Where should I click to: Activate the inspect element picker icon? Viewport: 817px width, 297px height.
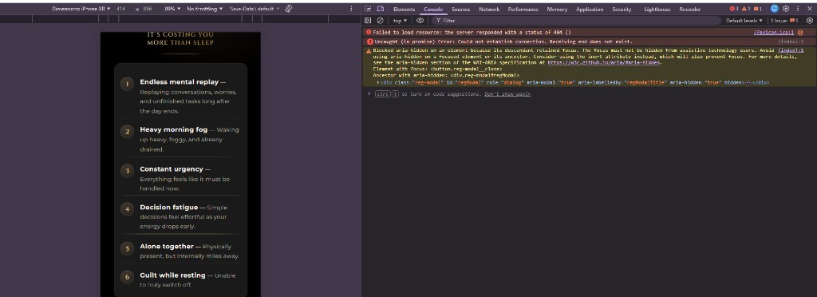368,9
